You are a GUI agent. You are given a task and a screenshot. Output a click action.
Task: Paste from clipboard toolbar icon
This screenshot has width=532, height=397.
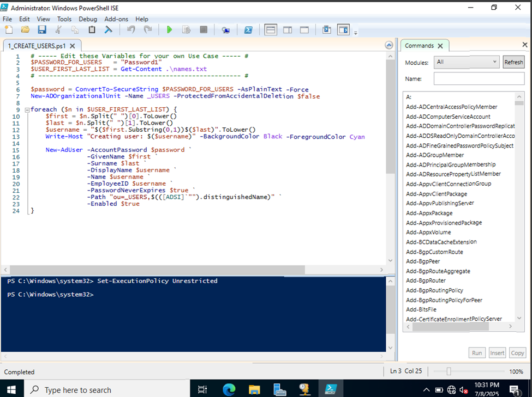92,30
